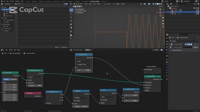The image size is (200, 112).
Task: Select the Transform tool in viewport toolbar
Action: click(x=71, y=28)
